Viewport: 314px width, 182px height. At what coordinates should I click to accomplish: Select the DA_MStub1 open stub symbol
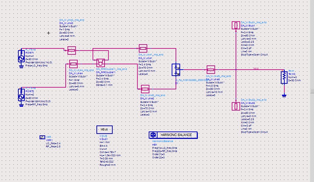click(x=236, y=25)
